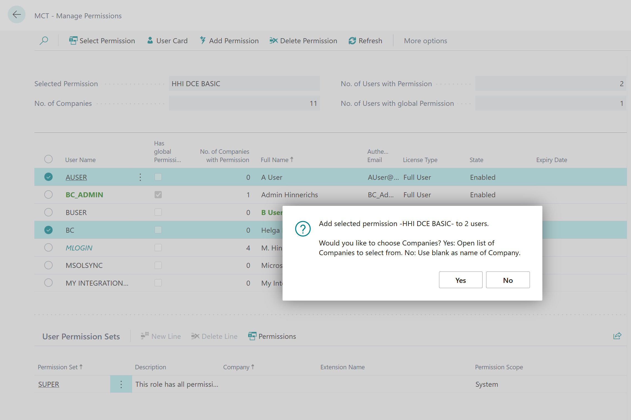Deselect the BC row checkmark
The image size is (631, 420).
pos(48,230)
